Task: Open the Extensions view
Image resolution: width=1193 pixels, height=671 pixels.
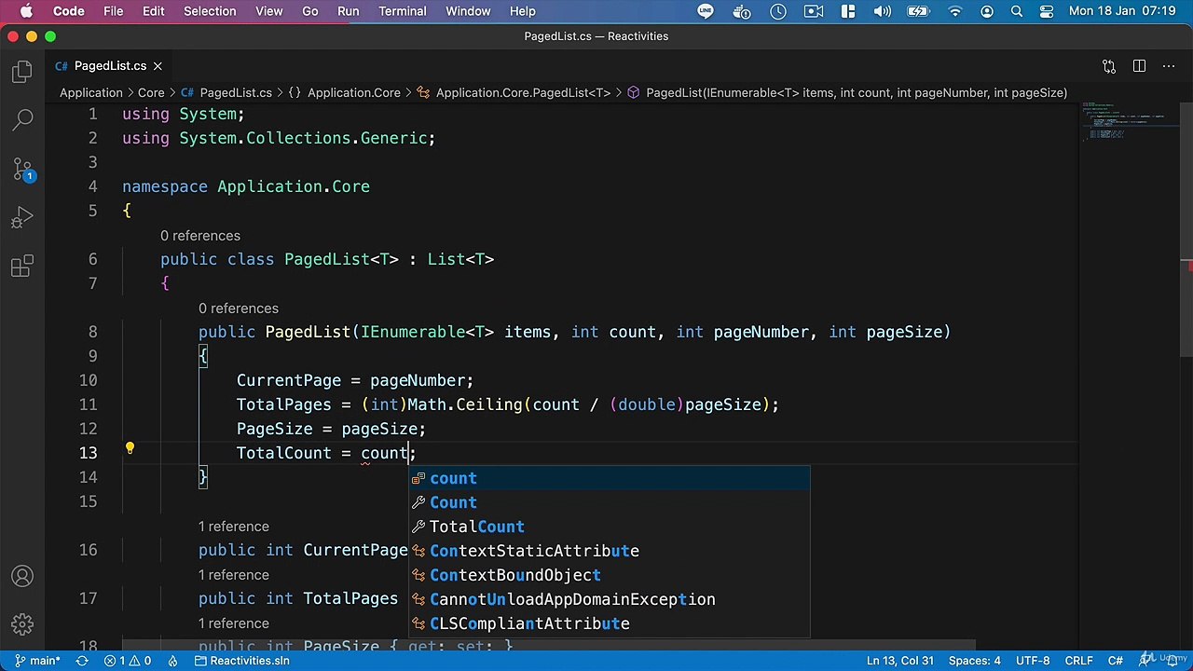Action: (x=22, y=267)
